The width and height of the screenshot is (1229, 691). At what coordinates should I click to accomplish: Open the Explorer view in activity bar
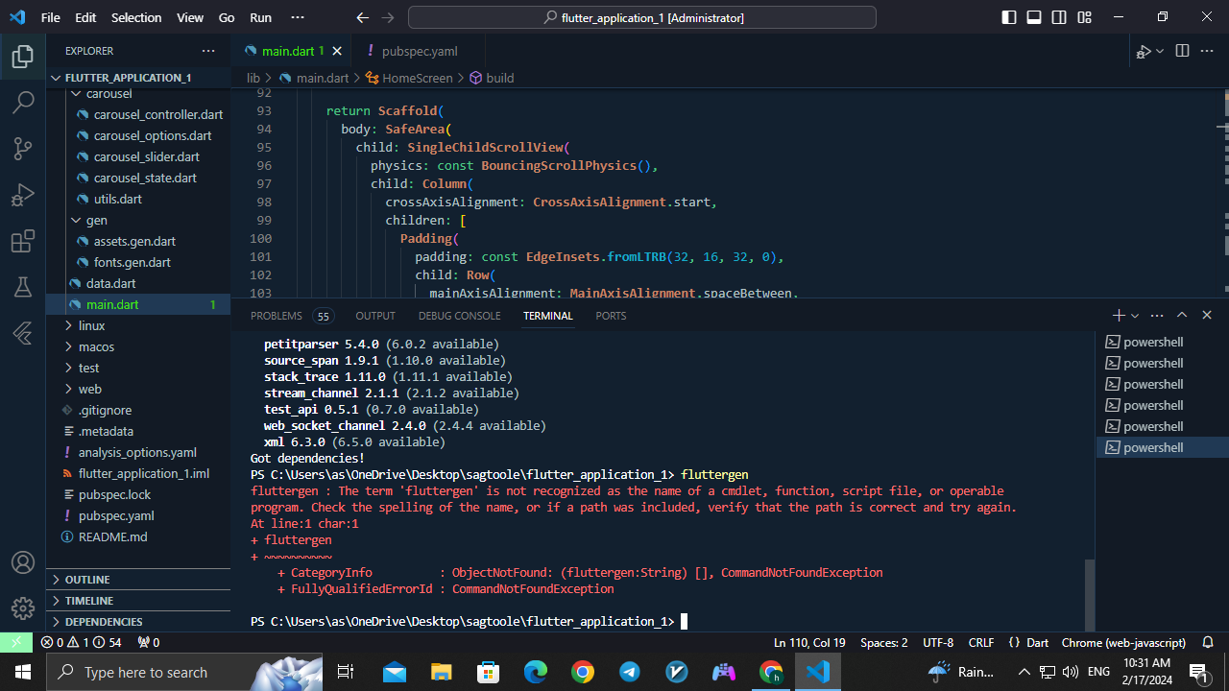click(x=23, y=58)
